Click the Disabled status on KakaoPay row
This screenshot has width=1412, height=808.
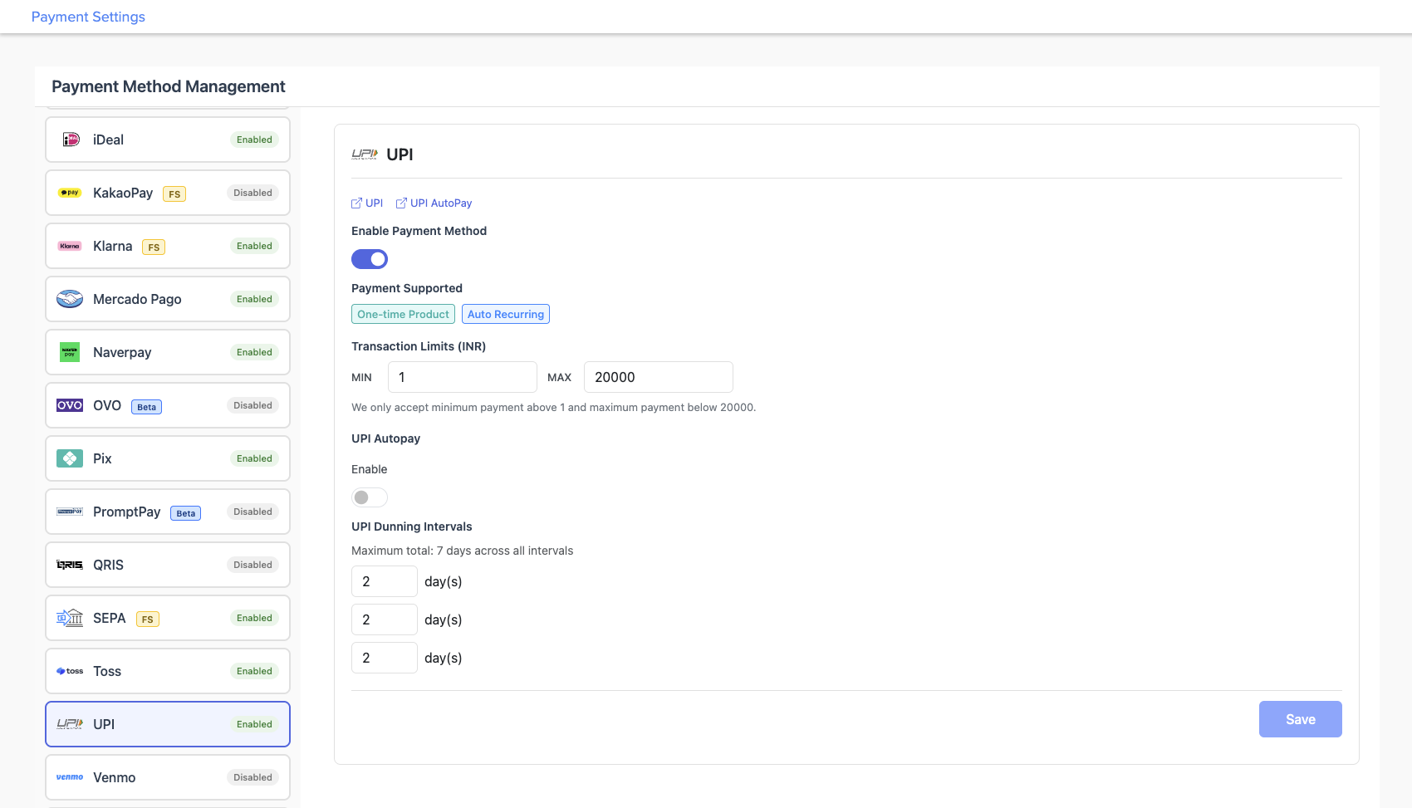(x=252, y=193)
